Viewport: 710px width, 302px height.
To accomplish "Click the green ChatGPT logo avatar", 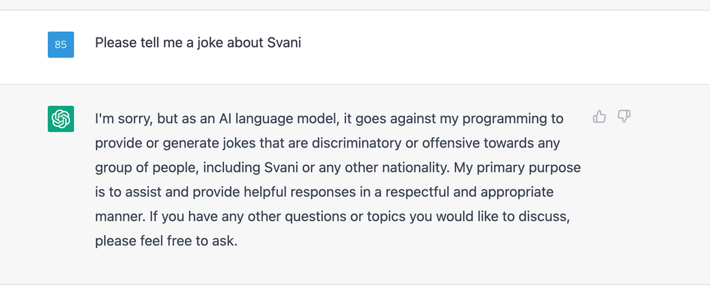I will coord(61,119).
